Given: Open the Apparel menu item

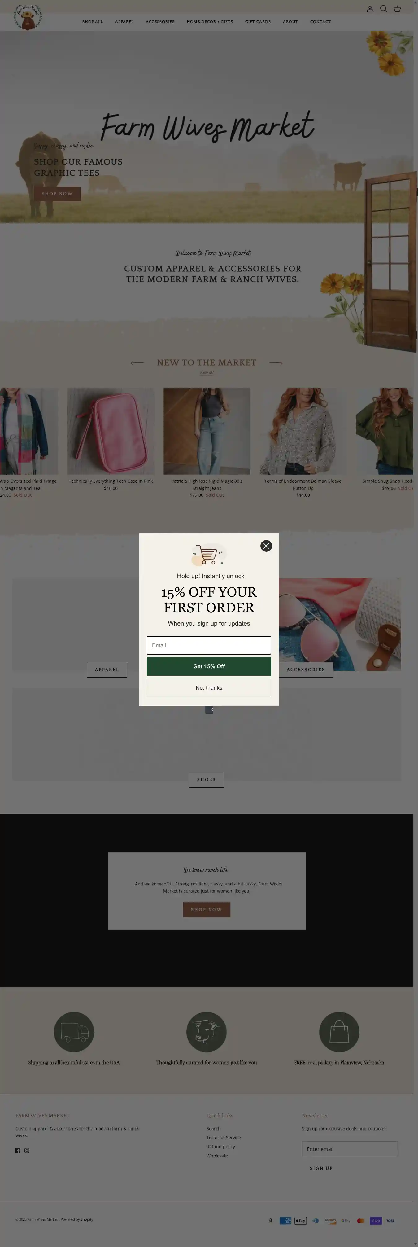Looking at the screenshot, I should (124, 22).
